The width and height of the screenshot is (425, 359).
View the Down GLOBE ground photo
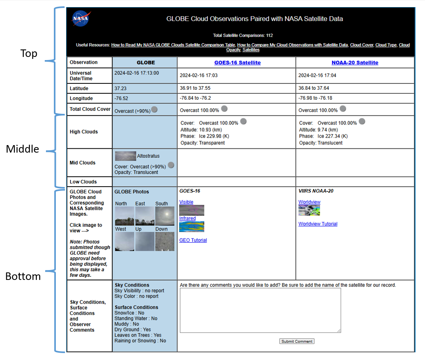pyautogui.click(x=164, y=241)
